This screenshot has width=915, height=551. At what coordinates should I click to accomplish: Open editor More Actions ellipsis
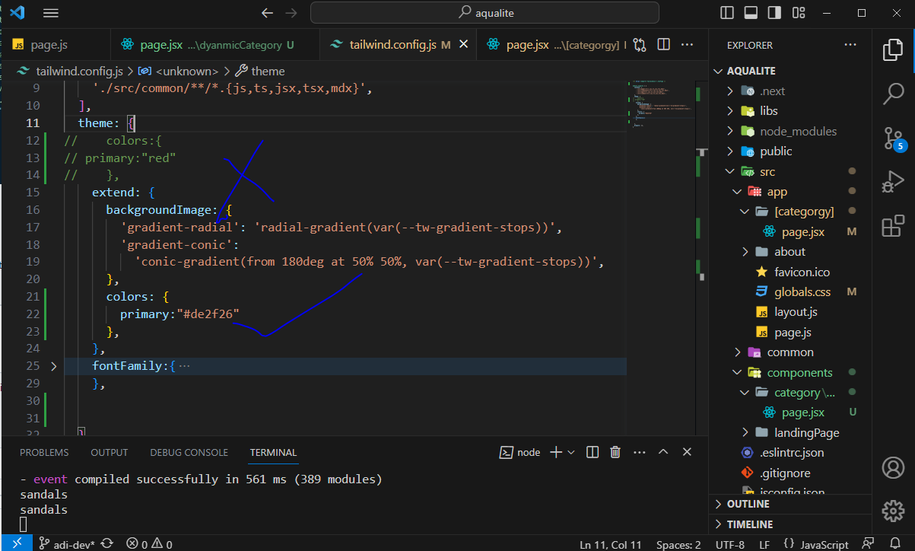(x=687, y=45)
